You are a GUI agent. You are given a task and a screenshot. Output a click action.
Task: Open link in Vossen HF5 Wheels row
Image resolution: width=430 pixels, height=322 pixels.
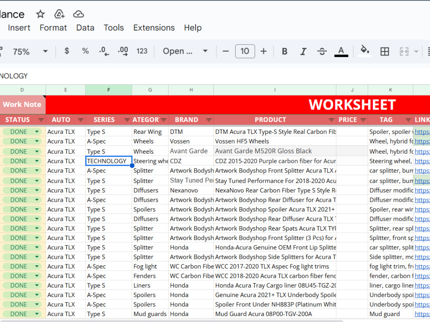tap(422, 141)
